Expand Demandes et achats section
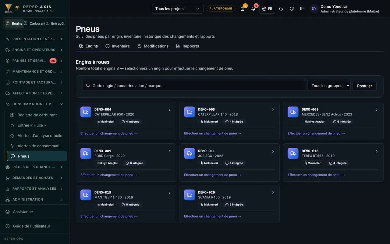 click(34, 178)
